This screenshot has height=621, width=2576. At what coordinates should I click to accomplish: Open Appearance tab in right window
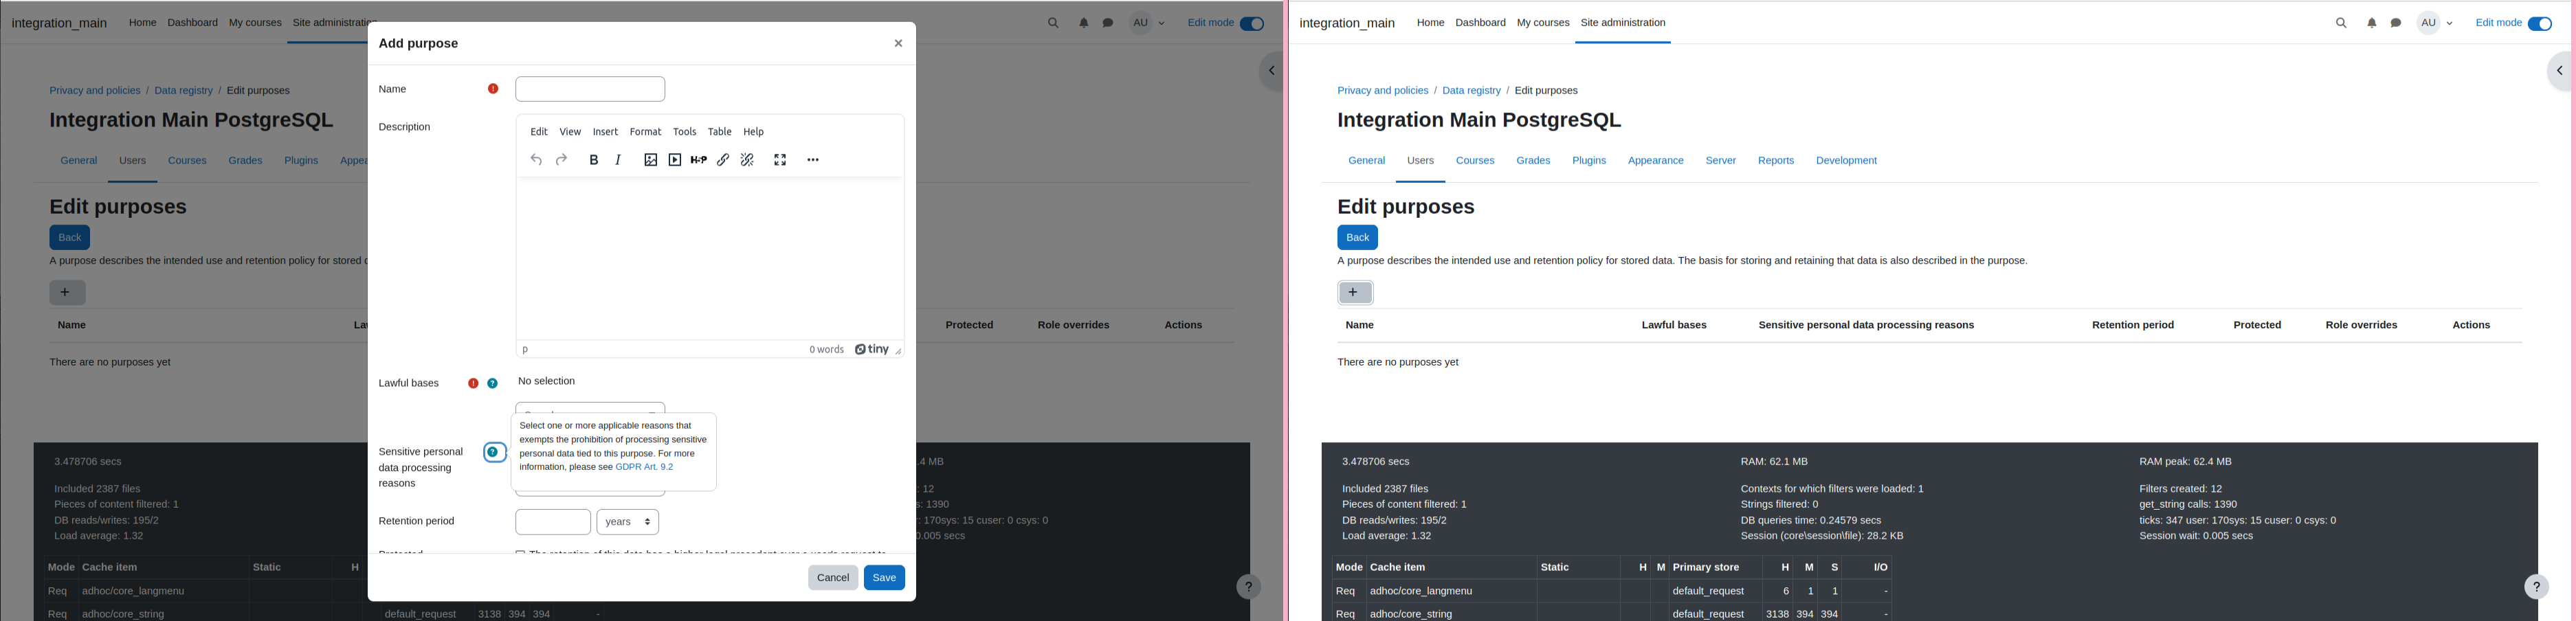click(1655, 161)
